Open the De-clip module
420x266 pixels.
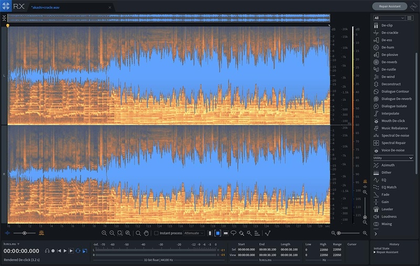(x=386, y=25)
